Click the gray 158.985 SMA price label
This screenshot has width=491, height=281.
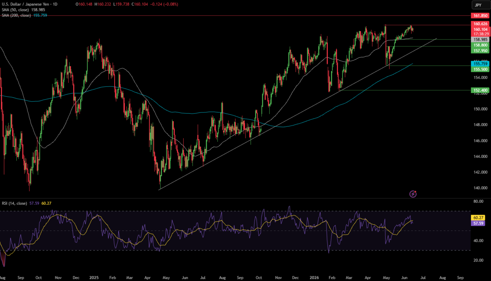point(479,40)
